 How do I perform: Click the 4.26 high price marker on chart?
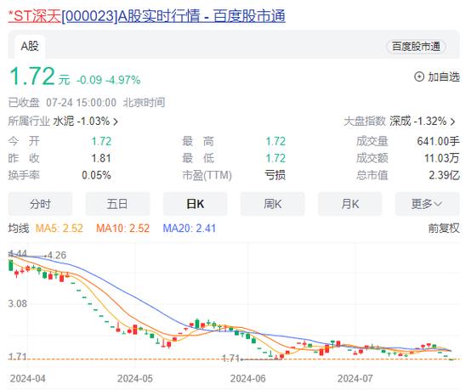click(x=57, y=255)
